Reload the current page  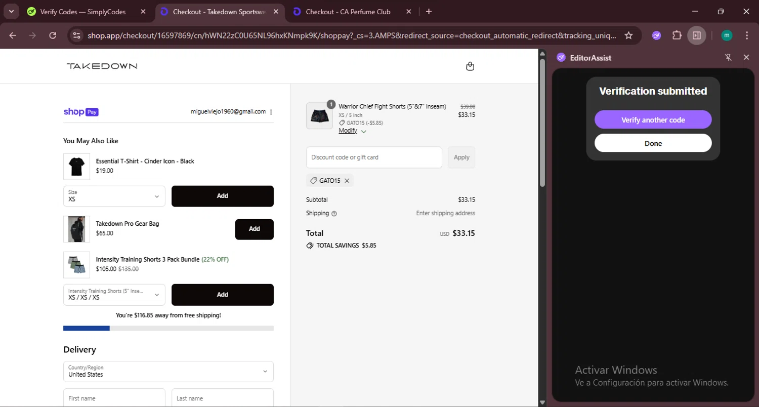click(x=53, y=35)
